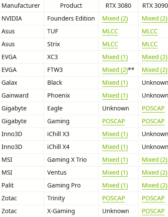The height and width of the screenshot is (217, 168).
Task: Open MSI Gaming X Trio RTX 3080 link
Action: 115,160
